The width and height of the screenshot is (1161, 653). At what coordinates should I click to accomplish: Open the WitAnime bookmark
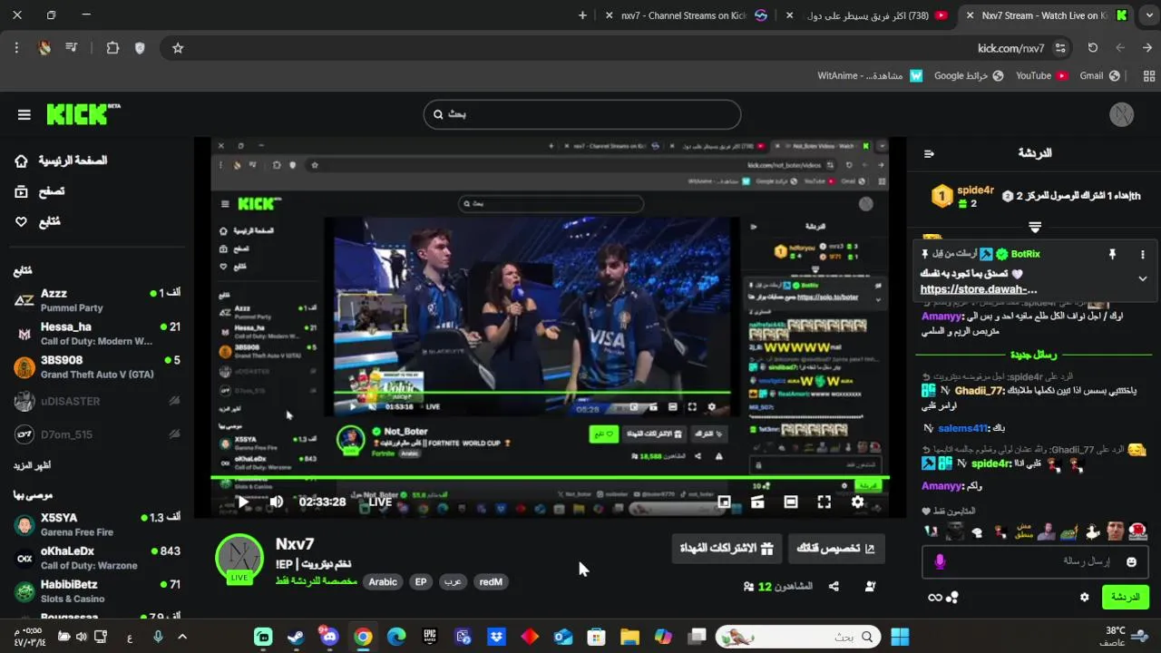(870, 76)
